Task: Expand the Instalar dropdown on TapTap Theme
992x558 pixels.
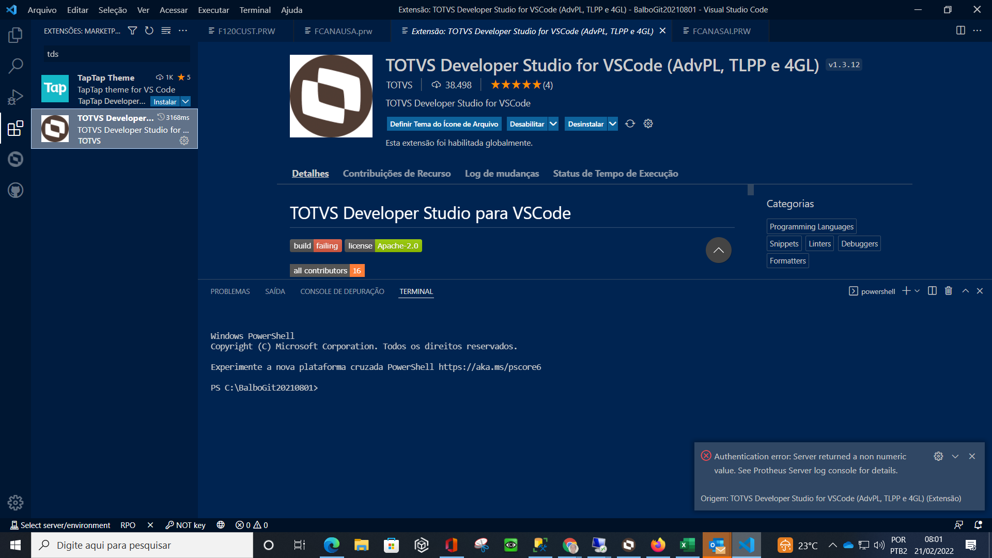Action: coord(185,101)
